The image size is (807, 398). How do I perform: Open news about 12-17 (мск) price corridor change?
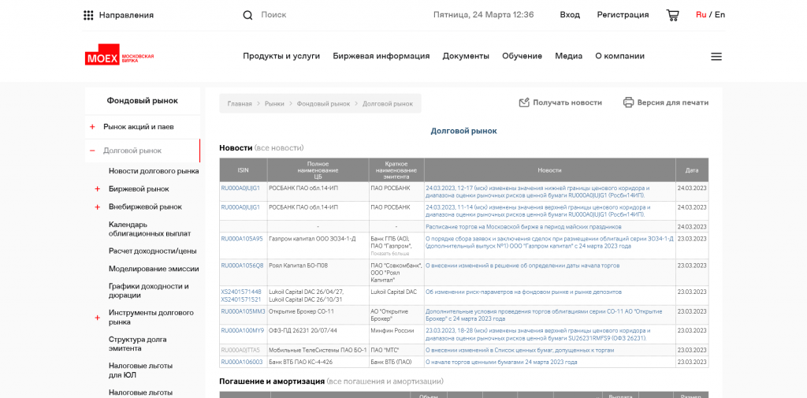[537, 192]
